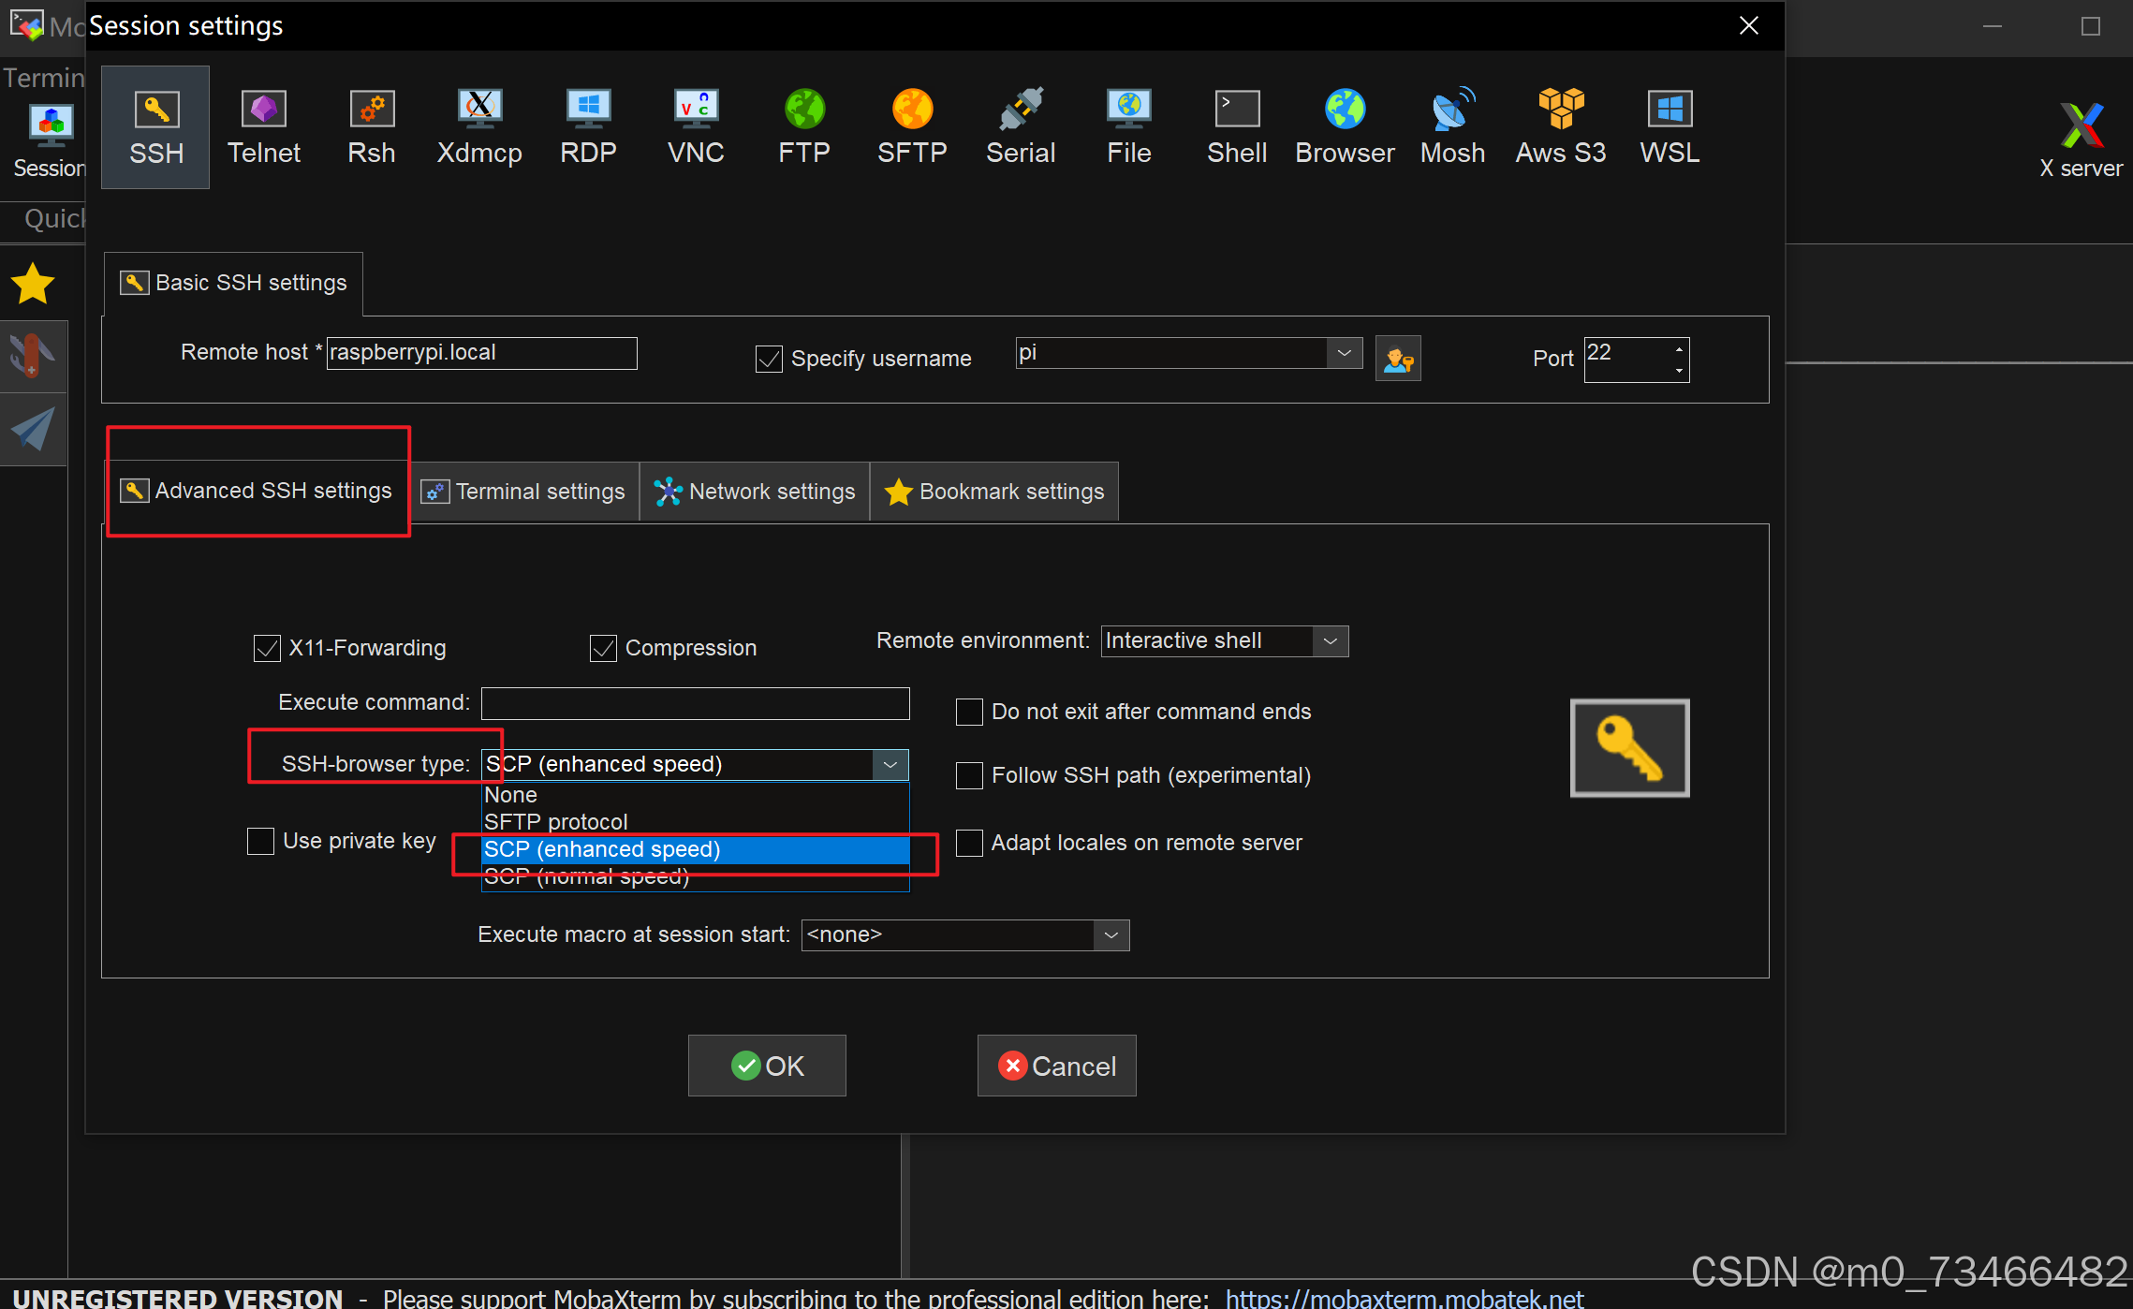Viewport: 2133px width, 1309px height.
Task: Open the WSL session type
Action: [1670, 126]
